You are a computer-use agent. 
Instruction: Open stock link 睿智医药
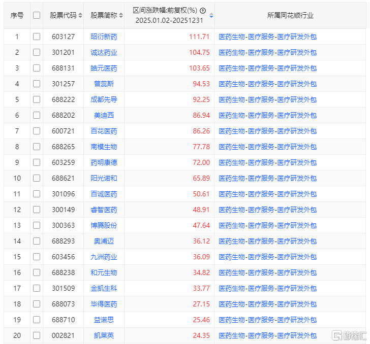104,210
